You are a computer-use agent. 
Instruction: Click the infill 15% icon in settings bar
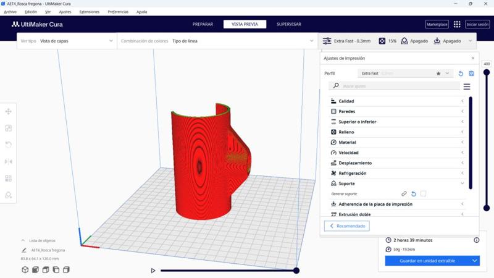[x=382, y=41]
